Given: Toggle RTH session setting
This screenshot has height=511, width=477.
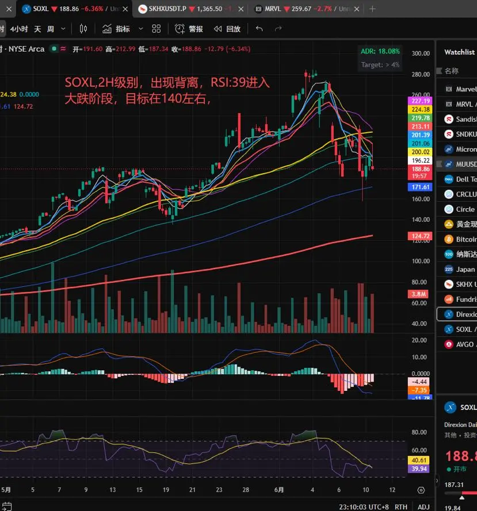Looking at the screenshot, I should tap(401, 507).
